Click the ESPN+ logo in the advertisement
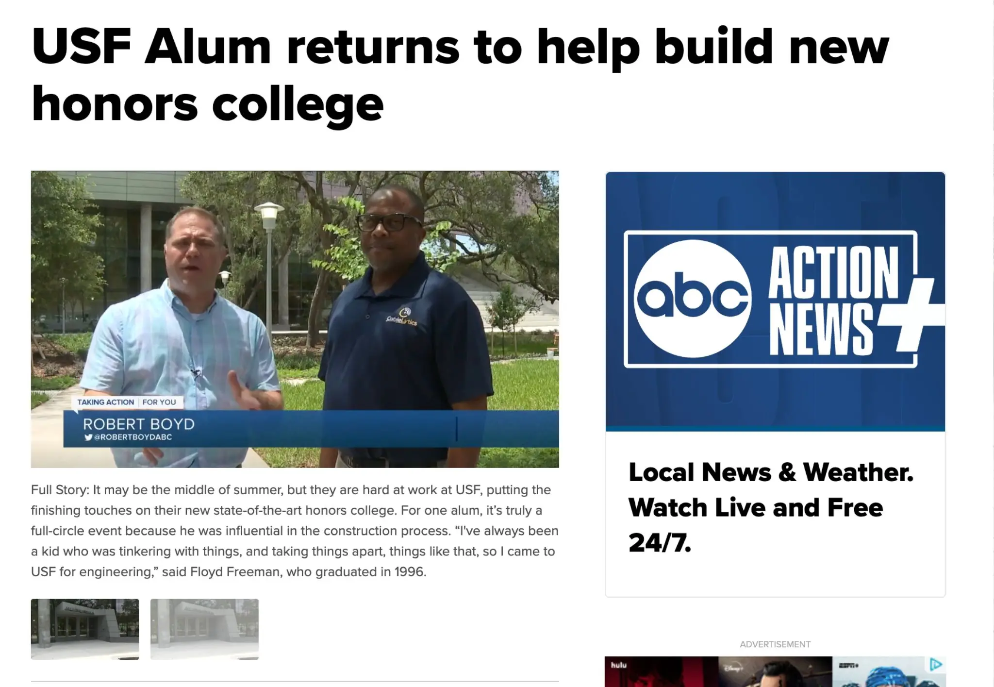Screen dimensions: 994x687 pos(849,665)
